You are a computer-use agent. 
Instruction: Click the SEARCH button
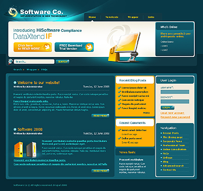pos(62,61)
